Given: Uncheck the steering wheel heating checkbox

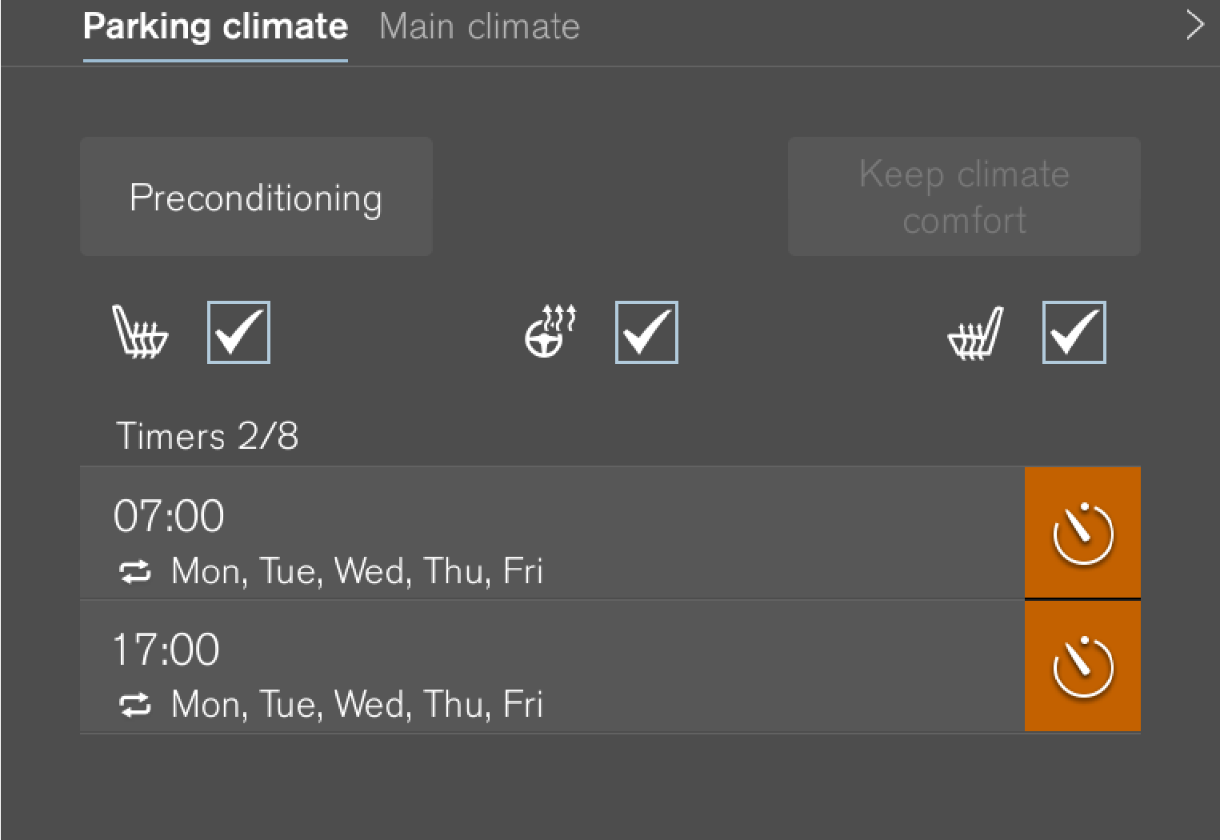Looking at the screenshot, I should click(x=646, y=332).
